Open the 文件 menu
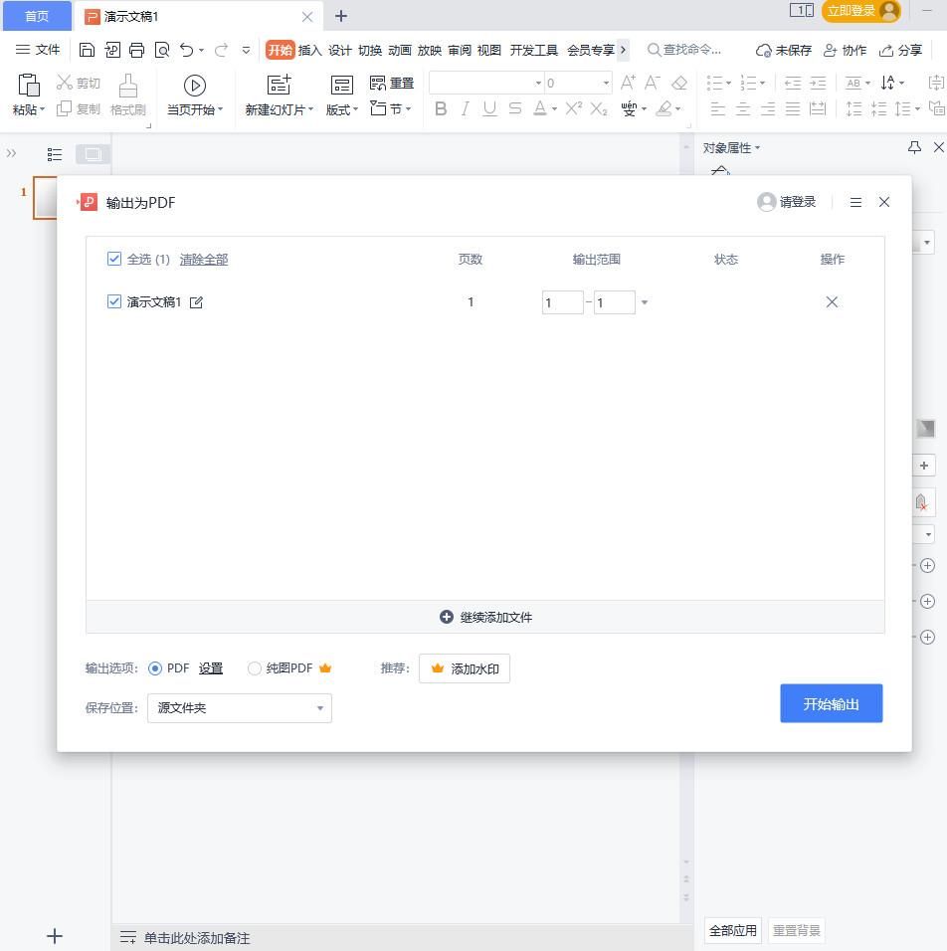 point(38,50)
